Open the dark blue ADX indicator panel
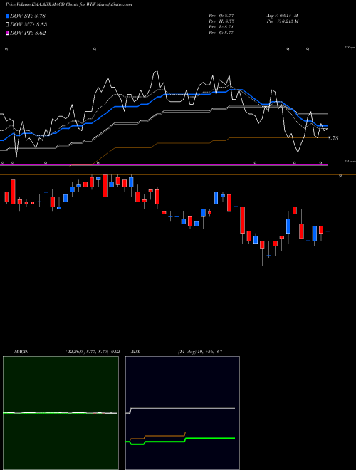 (x=182, y=413)
